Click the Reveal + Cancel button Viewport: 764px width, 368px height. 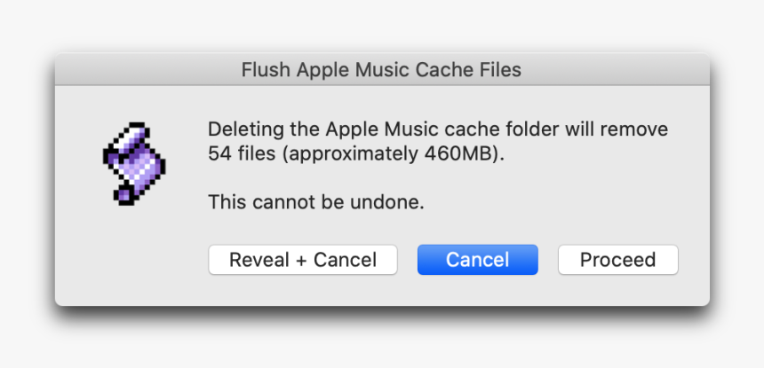click(303, 260)
